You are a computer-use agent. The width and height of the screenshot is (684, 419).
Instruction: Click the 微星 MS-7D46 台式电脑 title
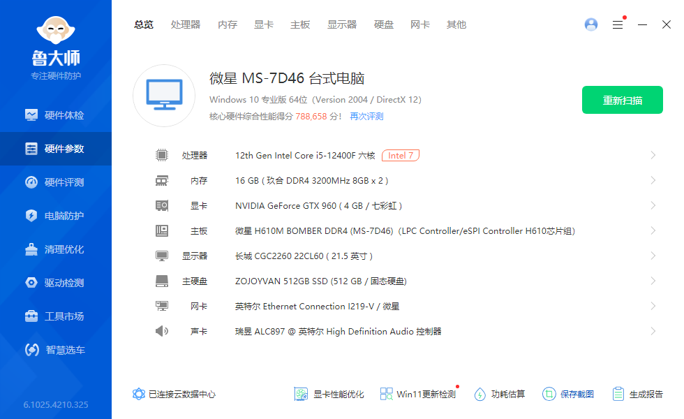pyautogui.click(x=287, y=78)
